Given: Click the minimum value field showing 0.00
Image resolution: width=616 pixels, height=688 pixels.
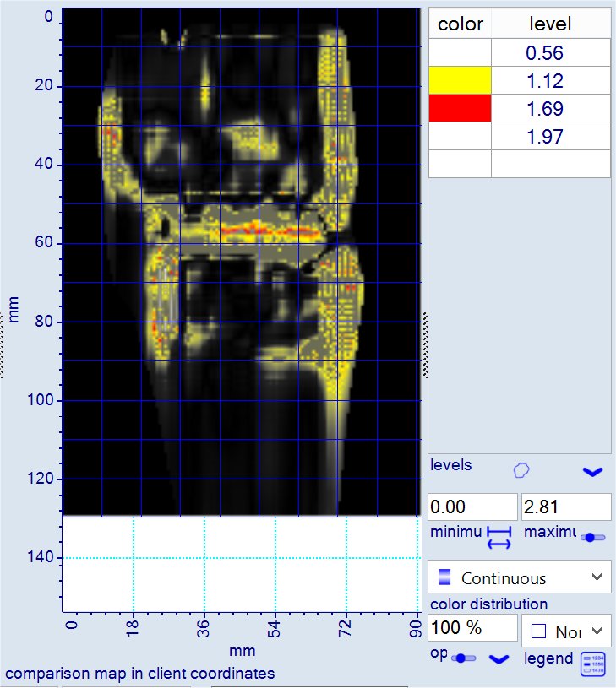Looking at the screenshot, I should [x=472, y=507].
